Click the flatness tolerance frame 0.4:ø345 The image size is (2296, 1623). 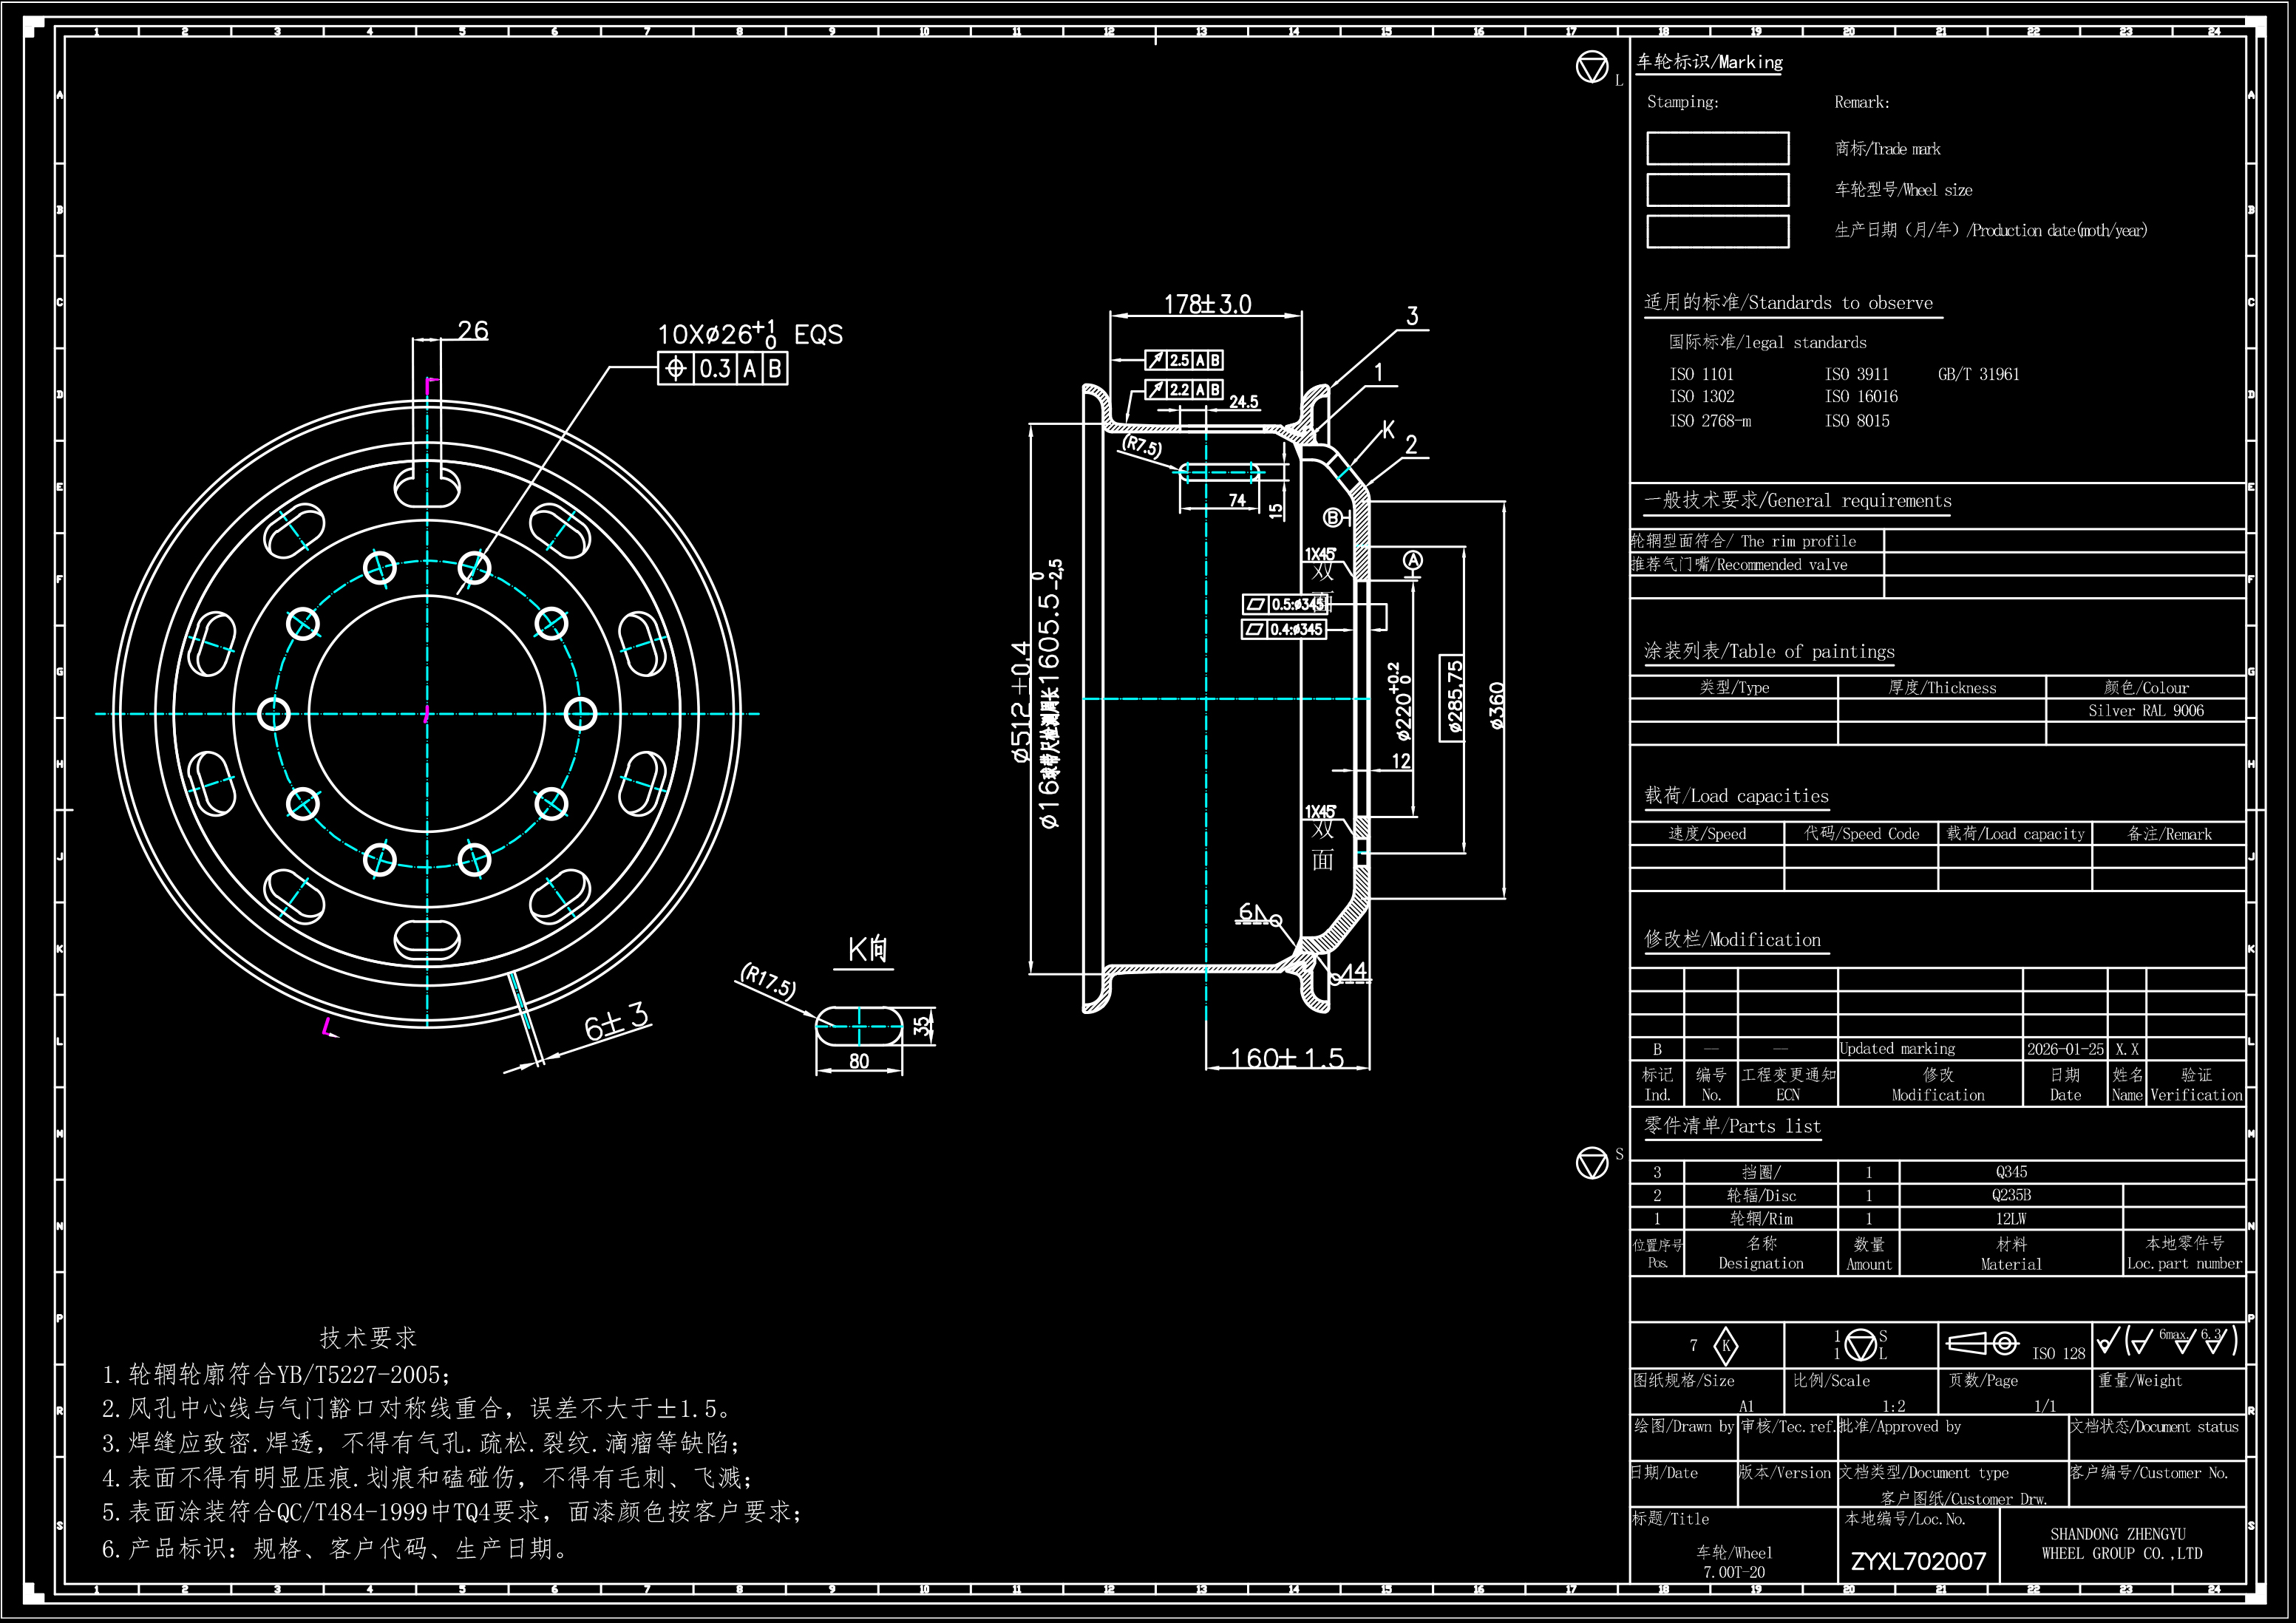(x=1284, y=629)
